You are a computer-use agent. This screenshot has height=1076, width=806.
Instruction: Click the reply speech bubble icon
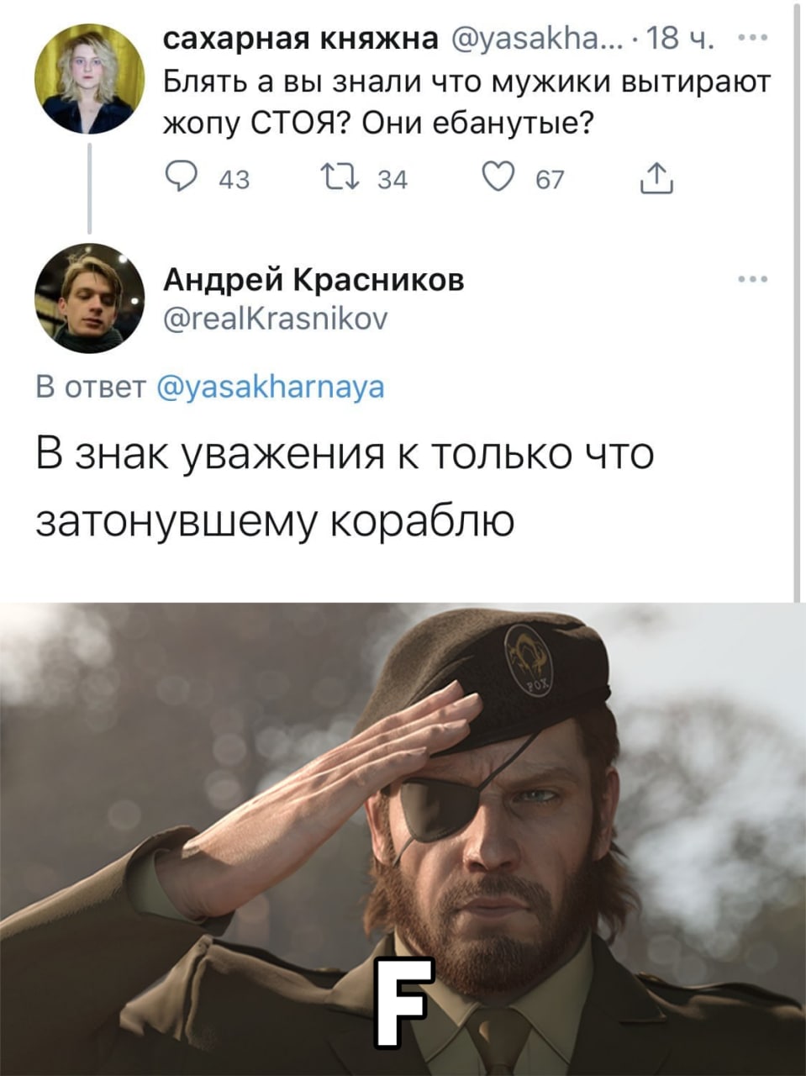tap(182, 179)
